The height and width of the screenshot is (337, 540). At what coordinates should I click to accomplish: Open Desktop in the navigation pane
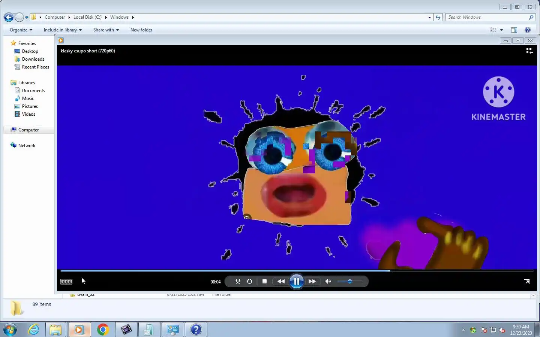30,51
